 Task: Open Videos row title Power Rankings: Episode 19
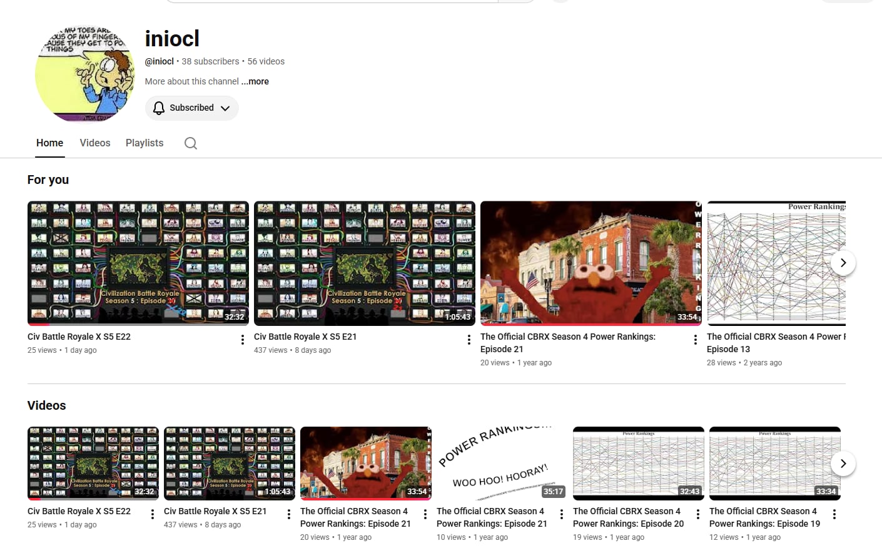coord(765,517)
